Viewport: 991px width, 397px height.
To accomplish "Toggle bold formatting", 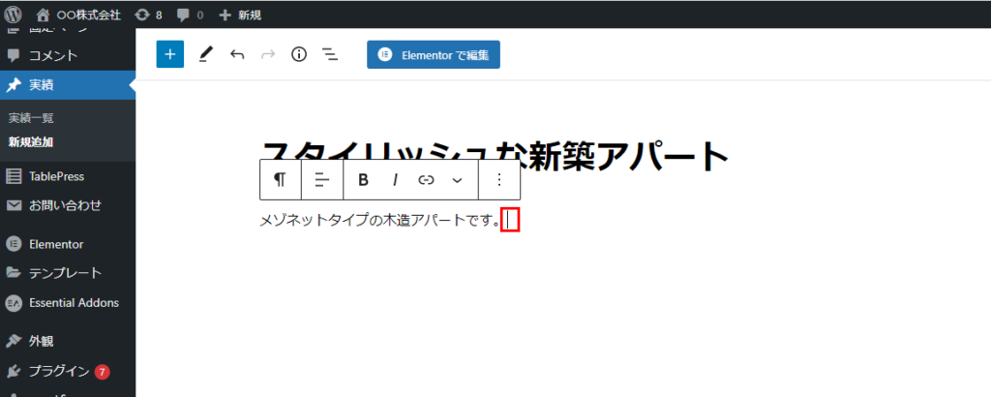I will point(364,179).
